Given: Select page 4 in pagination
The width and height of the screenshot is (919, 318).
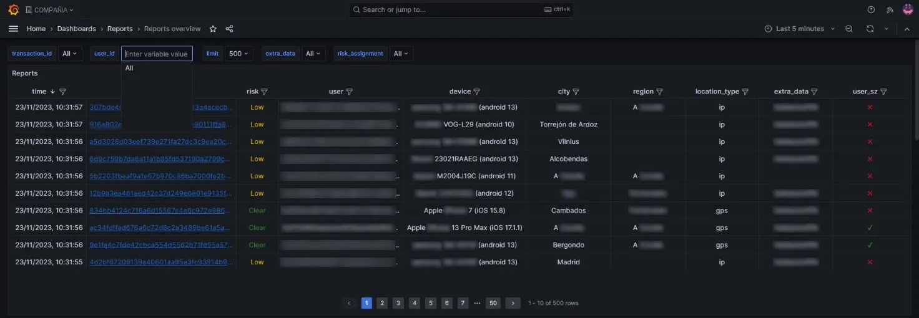Looking at the screenshot, I should 415,303.
